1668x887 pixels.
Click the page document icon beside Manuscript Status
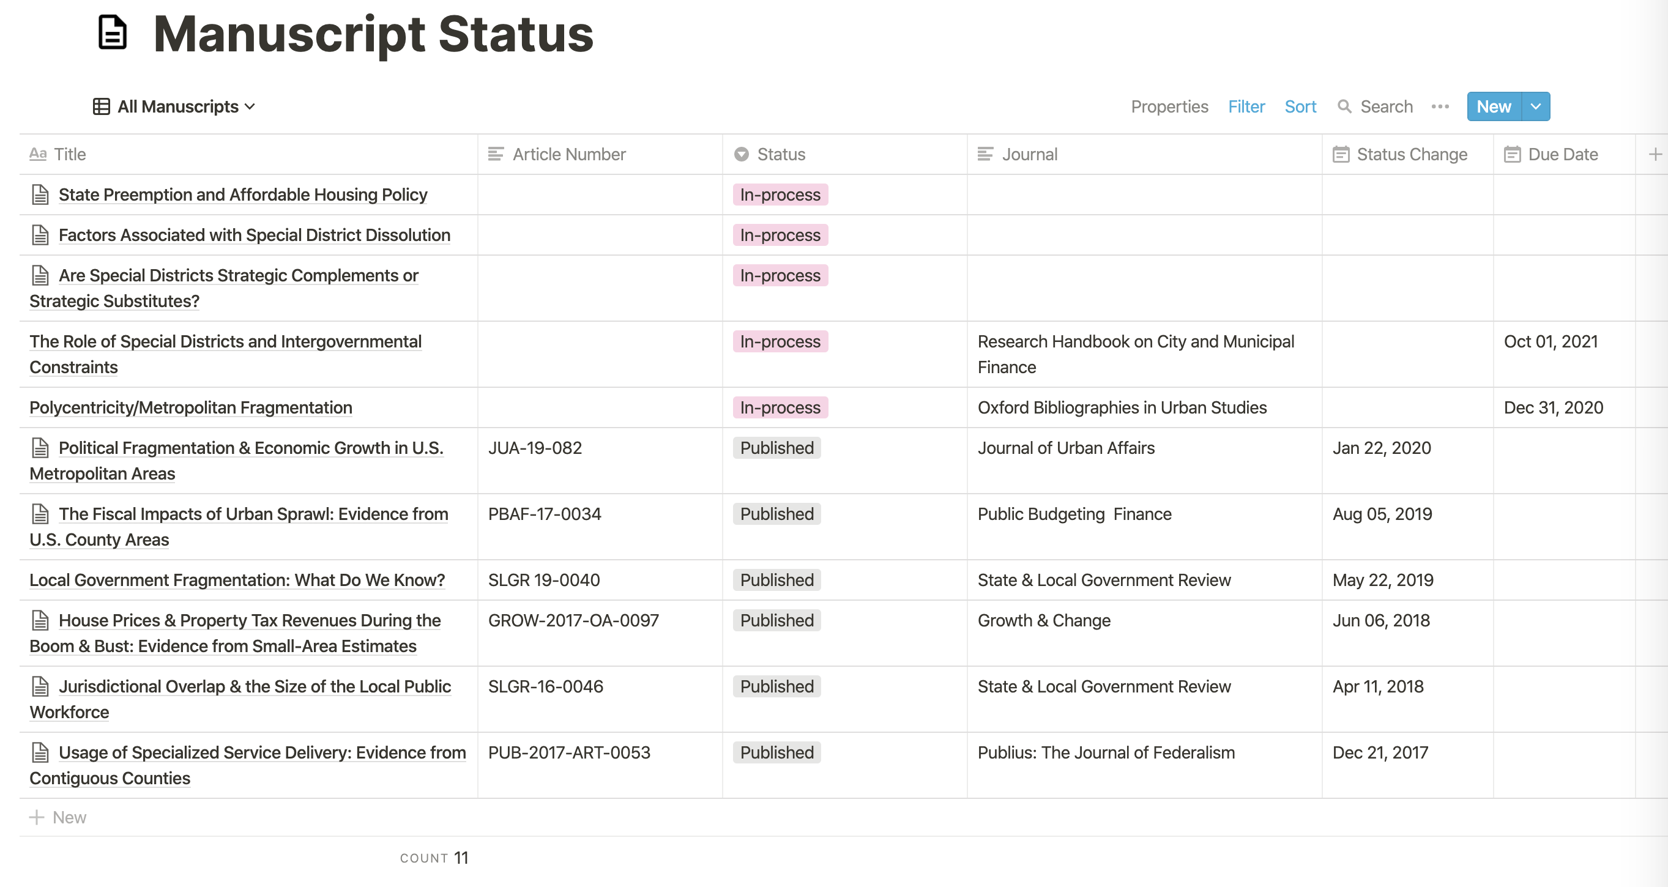(x=113, y=32)
